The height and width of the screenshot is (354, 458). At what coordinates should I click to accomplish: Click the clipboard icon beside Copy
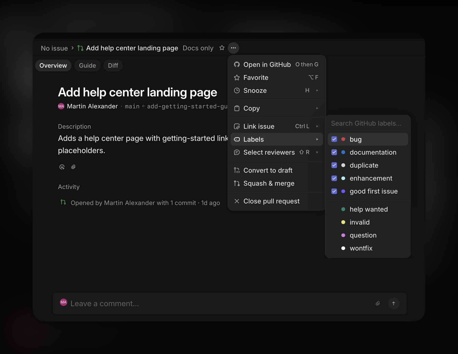(x=237, y=108)
